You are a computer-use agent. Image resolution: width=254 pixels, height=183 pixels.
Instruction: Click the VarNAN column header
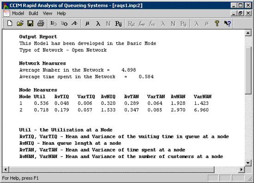tap(203, 97)
